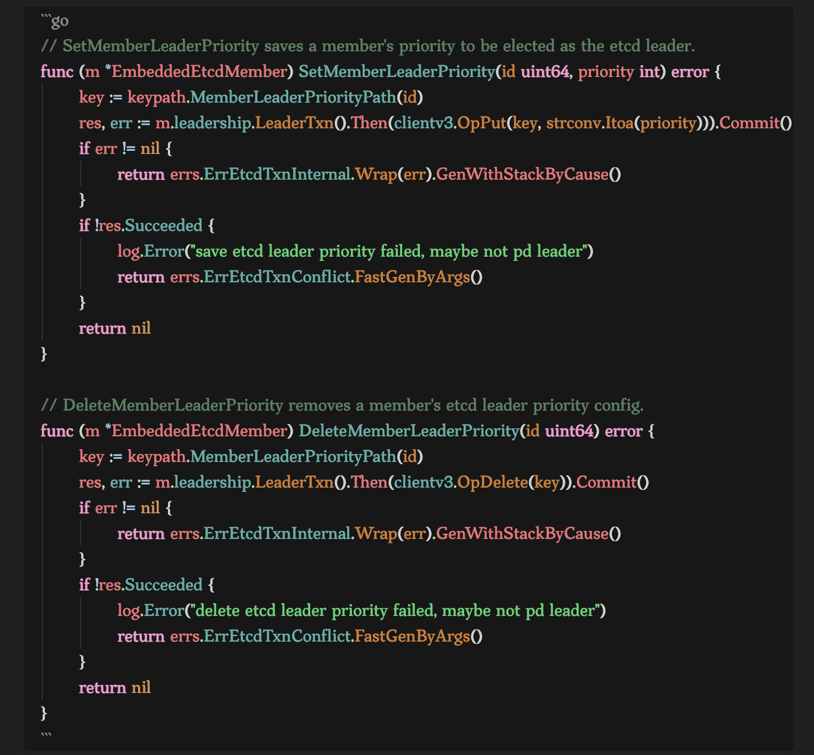Image resolution: width=814 pixels, height=755 pixels.
Task: Select the OpDelete call name
Action: [493, 482]
